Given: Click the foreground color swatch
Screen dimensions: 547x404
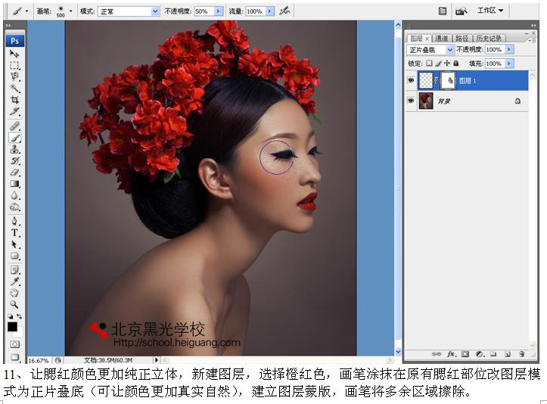Looking at the screenshot, I should click(12, 327).
